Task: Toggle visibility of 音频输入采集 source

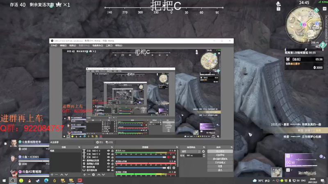Action: (x=108, y=164)
